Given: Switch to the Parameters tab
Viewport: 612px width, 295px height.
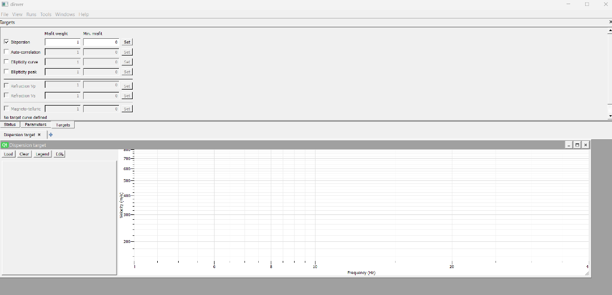Looking at the screenshot, I should coord(36,125).
